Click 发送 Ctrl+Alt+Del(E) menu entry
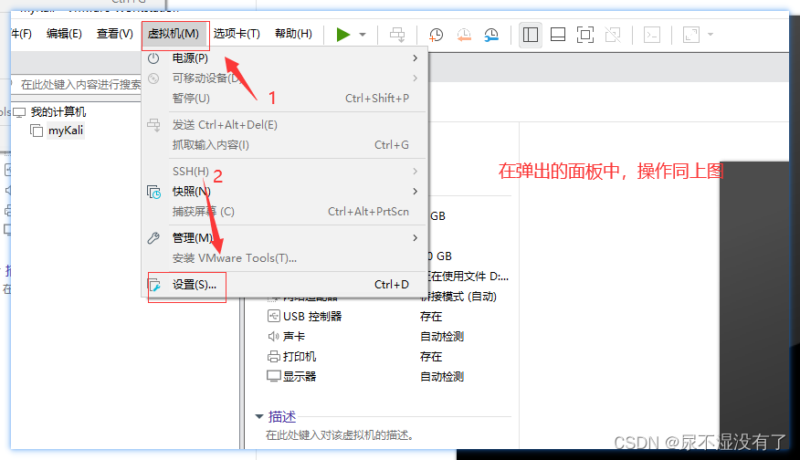800x460 pixels. click(x=285, y=125)
